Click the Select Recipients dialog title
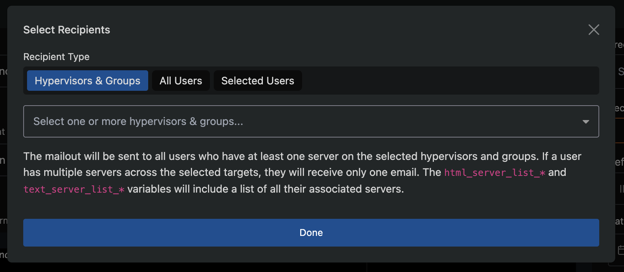 pos(67,30)
